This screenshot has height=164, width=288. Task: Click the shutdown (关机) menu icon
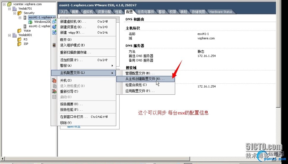pyautogui.click(x=54, y=80)
